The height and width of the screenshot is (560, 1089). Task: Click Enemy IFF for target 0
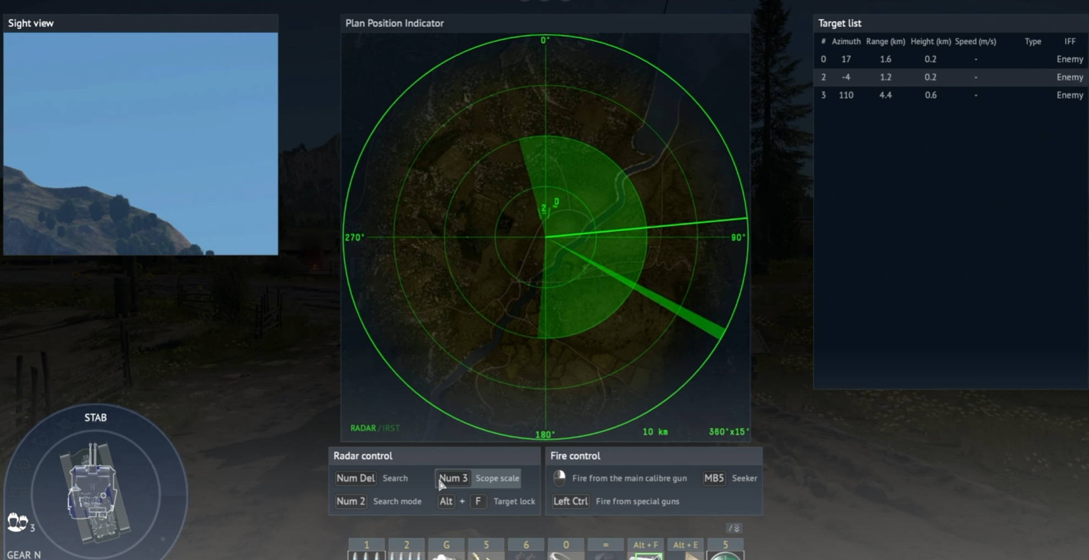click(1070, 59)
